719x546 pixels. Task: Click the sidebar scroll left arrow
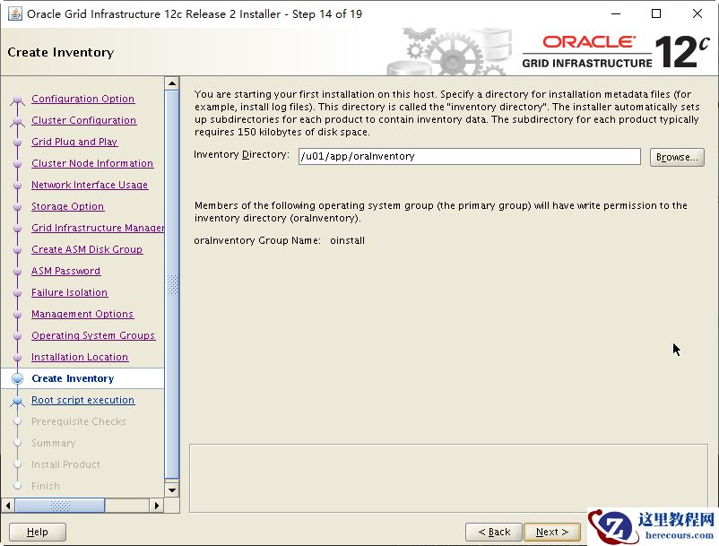pyautogui.click(x=8, y=506)
